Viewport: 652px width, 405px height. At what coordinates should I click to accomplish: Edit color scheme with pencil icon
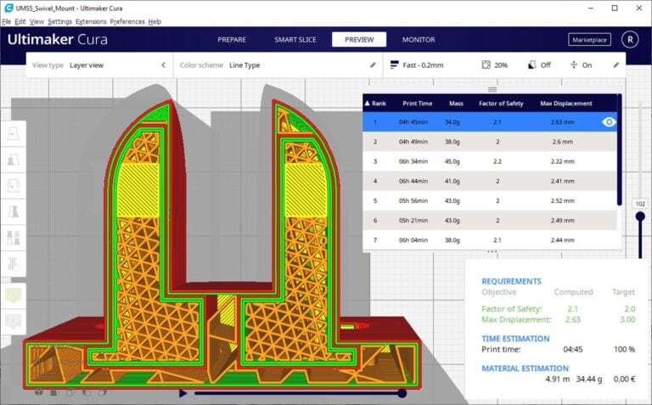tap(373, 65)
